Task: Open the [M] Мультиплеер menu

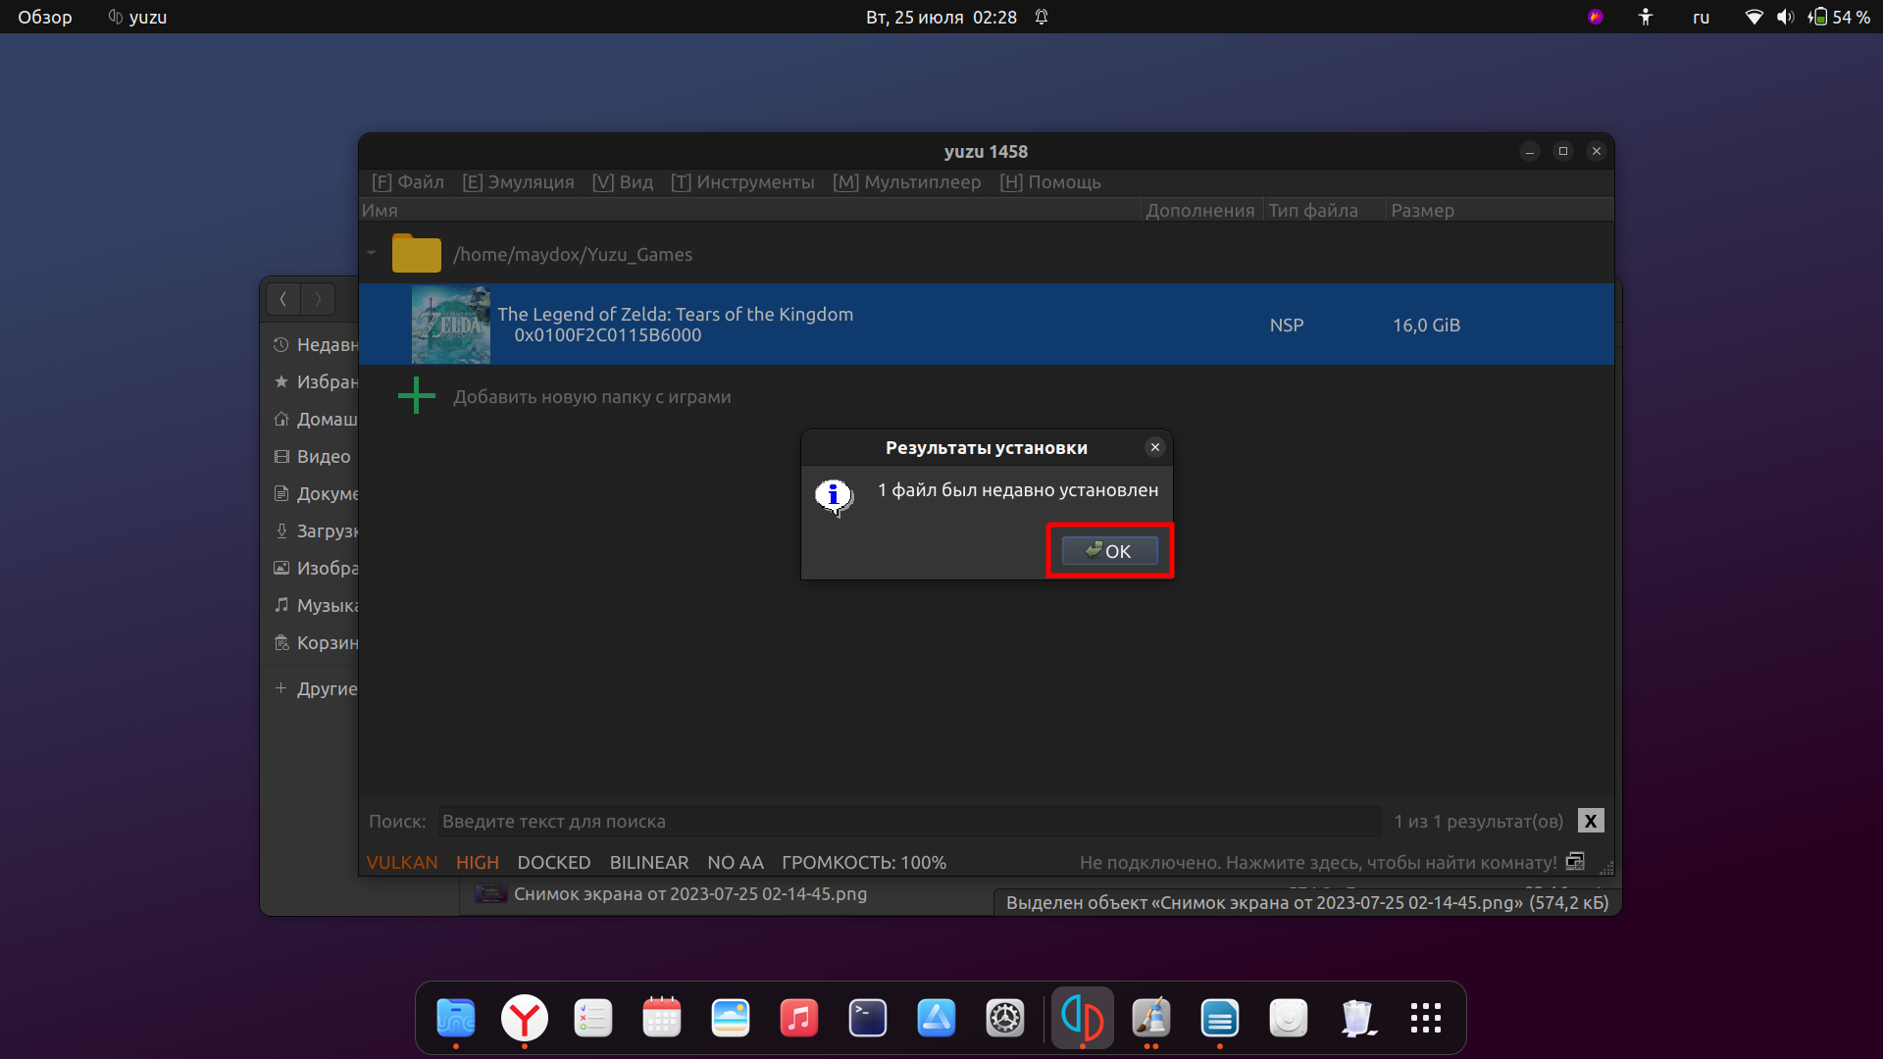Action: 907,182
